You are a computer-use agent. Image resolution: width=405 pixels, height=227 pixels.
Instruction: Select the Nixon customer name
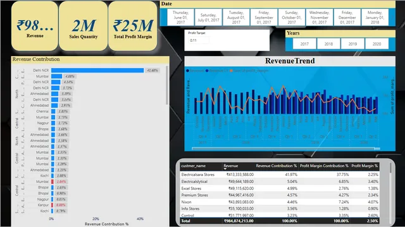click(x=186, y=202)
